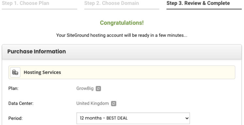244x125 pixels.
Task: Open the Period dropdown showing 12 months
Action: pos(133,118)
